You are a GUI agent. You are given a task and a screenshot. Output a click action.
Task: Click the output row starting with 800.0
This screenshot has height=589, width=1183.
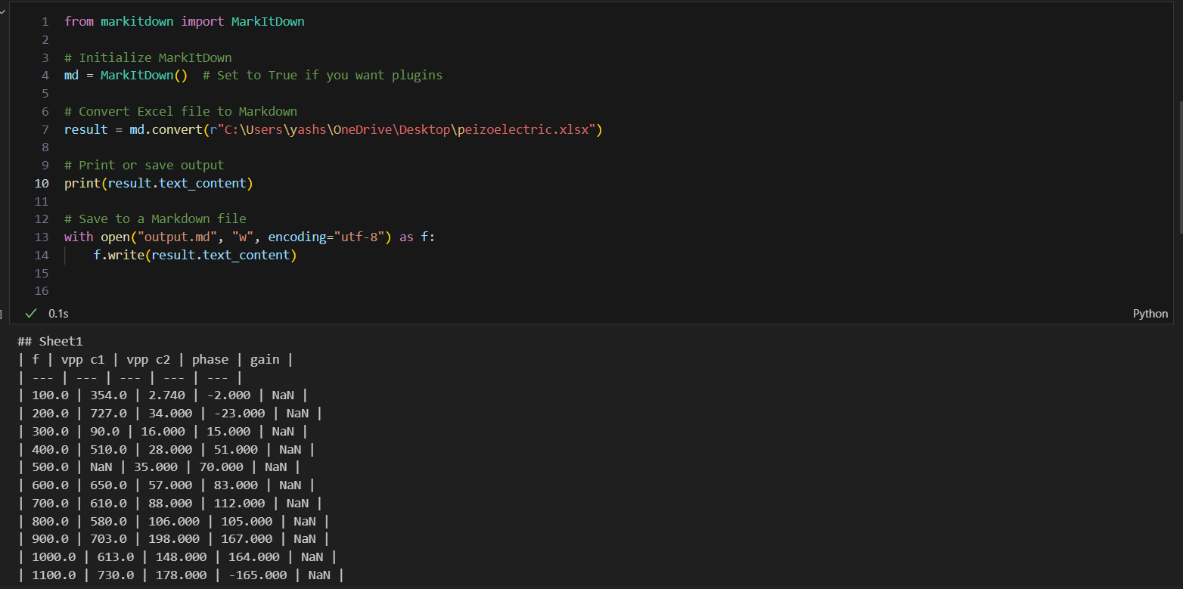173,522
